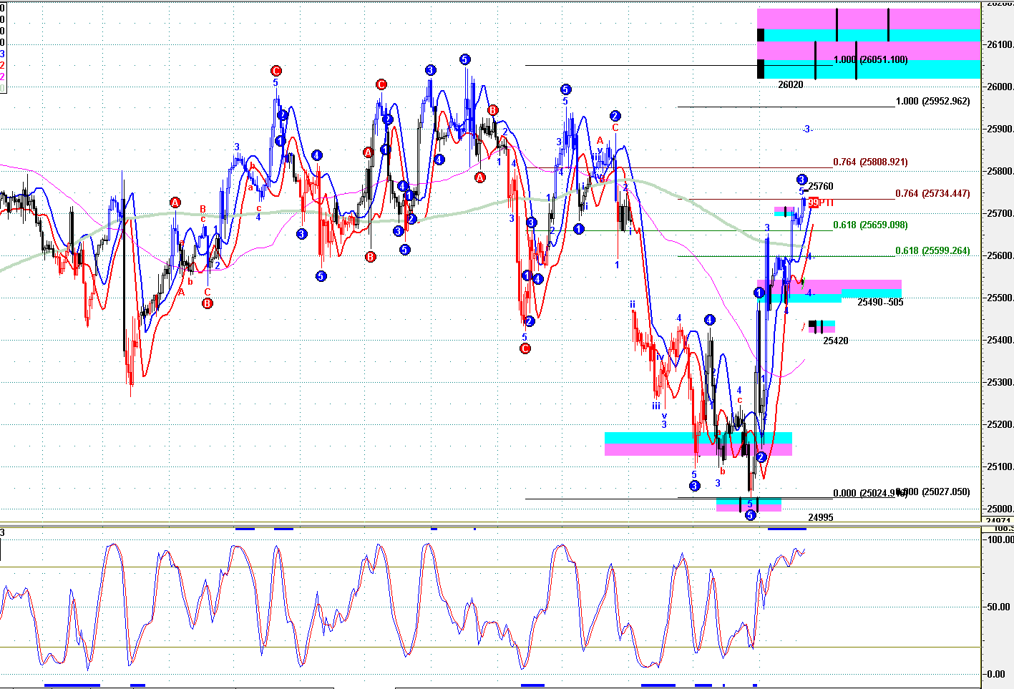Click the 100.00 level on oscillator axis

click(999, 540)
